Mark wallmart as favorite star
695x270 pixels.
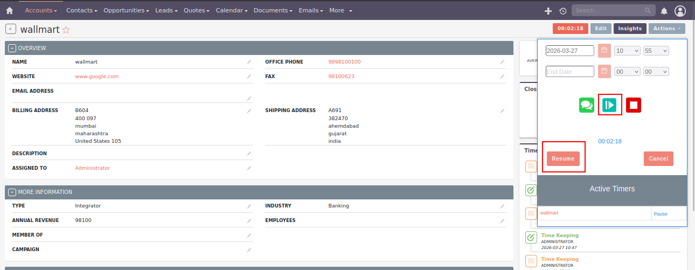click(66, 30)
